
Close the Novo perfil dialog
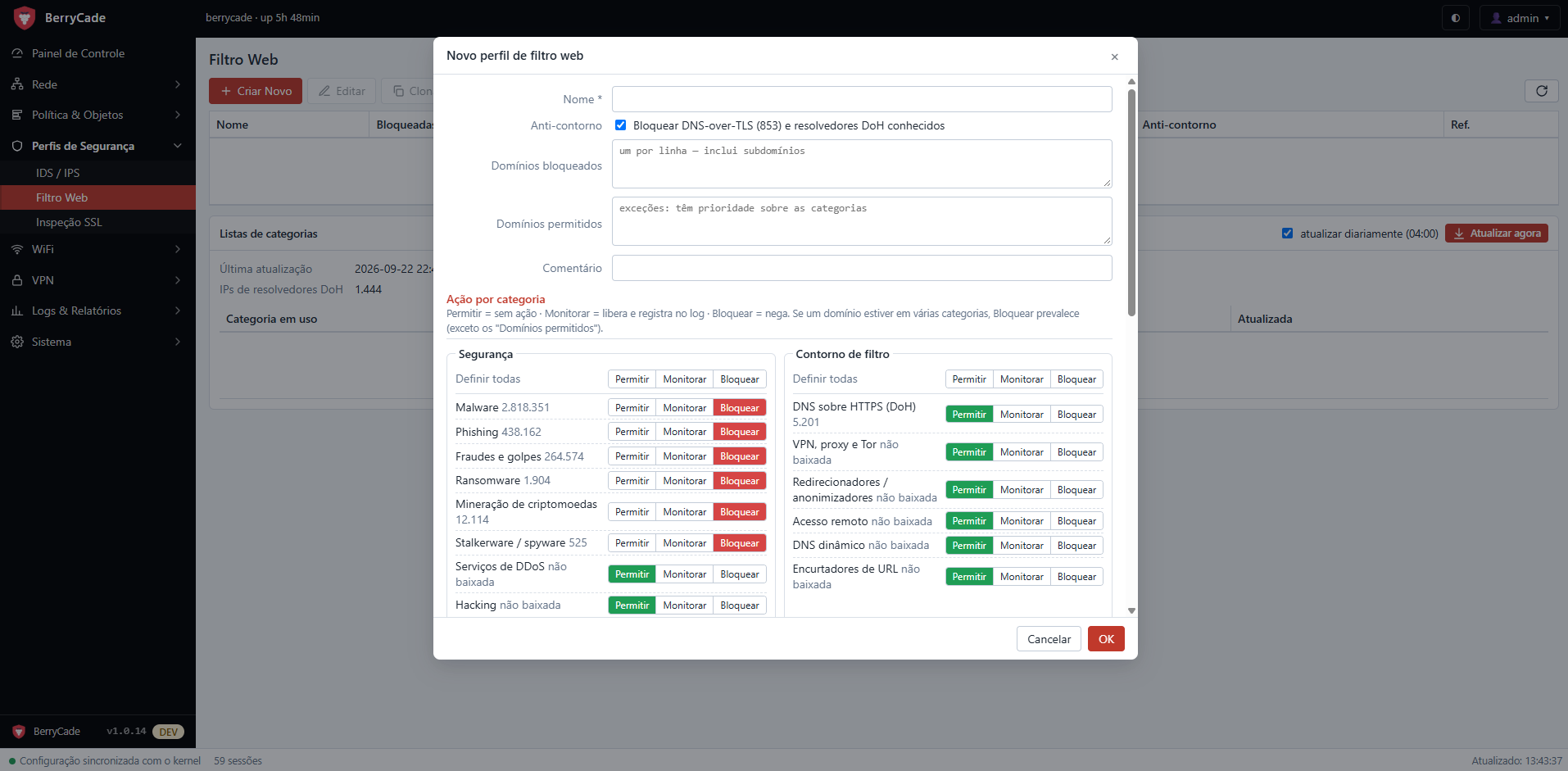(1114, 57)
